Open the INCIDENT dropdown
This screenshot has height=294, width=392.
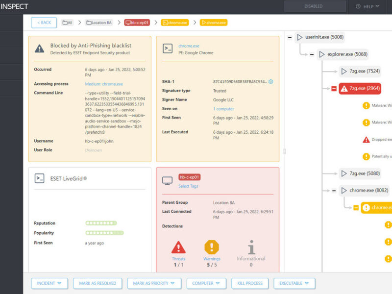point(49,283)
